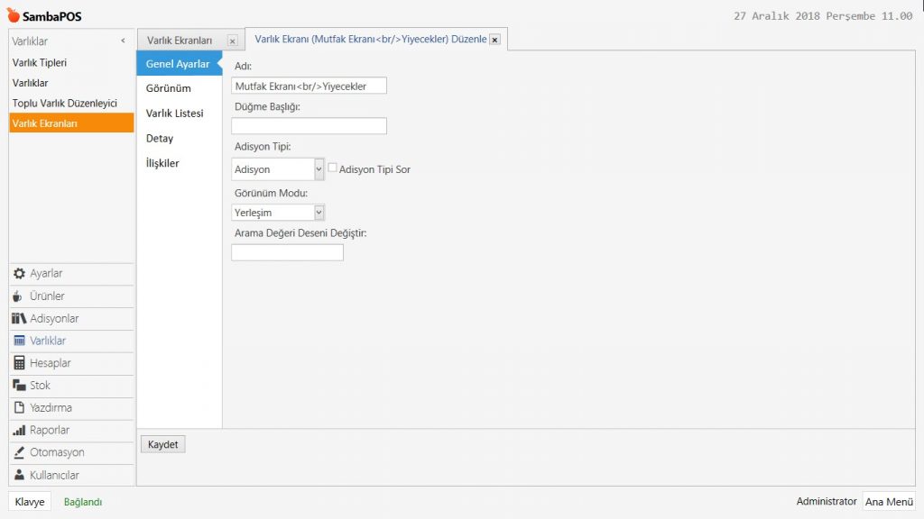Screen dimensions: 924x519
Task: Open the Varlık Listesi tab
Action: (x=174, y=114)
